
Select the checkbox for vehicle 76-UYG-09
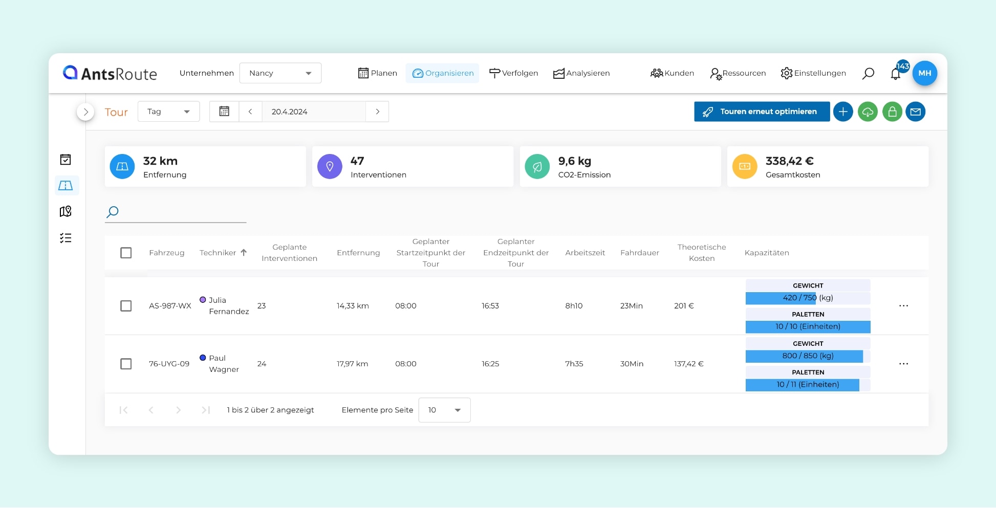126,364
